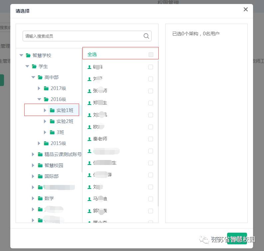Check the box for member starting with 马
The image size is (264, 251).
click(151, 199)
